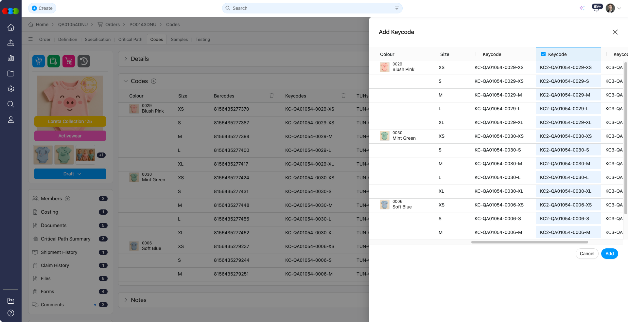Enable the checked Keycode column checkbox
Screen dimensions: 628x322
543,54
